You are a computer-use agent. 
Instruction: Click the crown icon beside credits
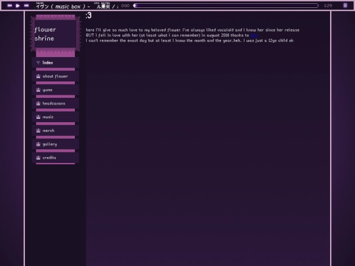38,158
